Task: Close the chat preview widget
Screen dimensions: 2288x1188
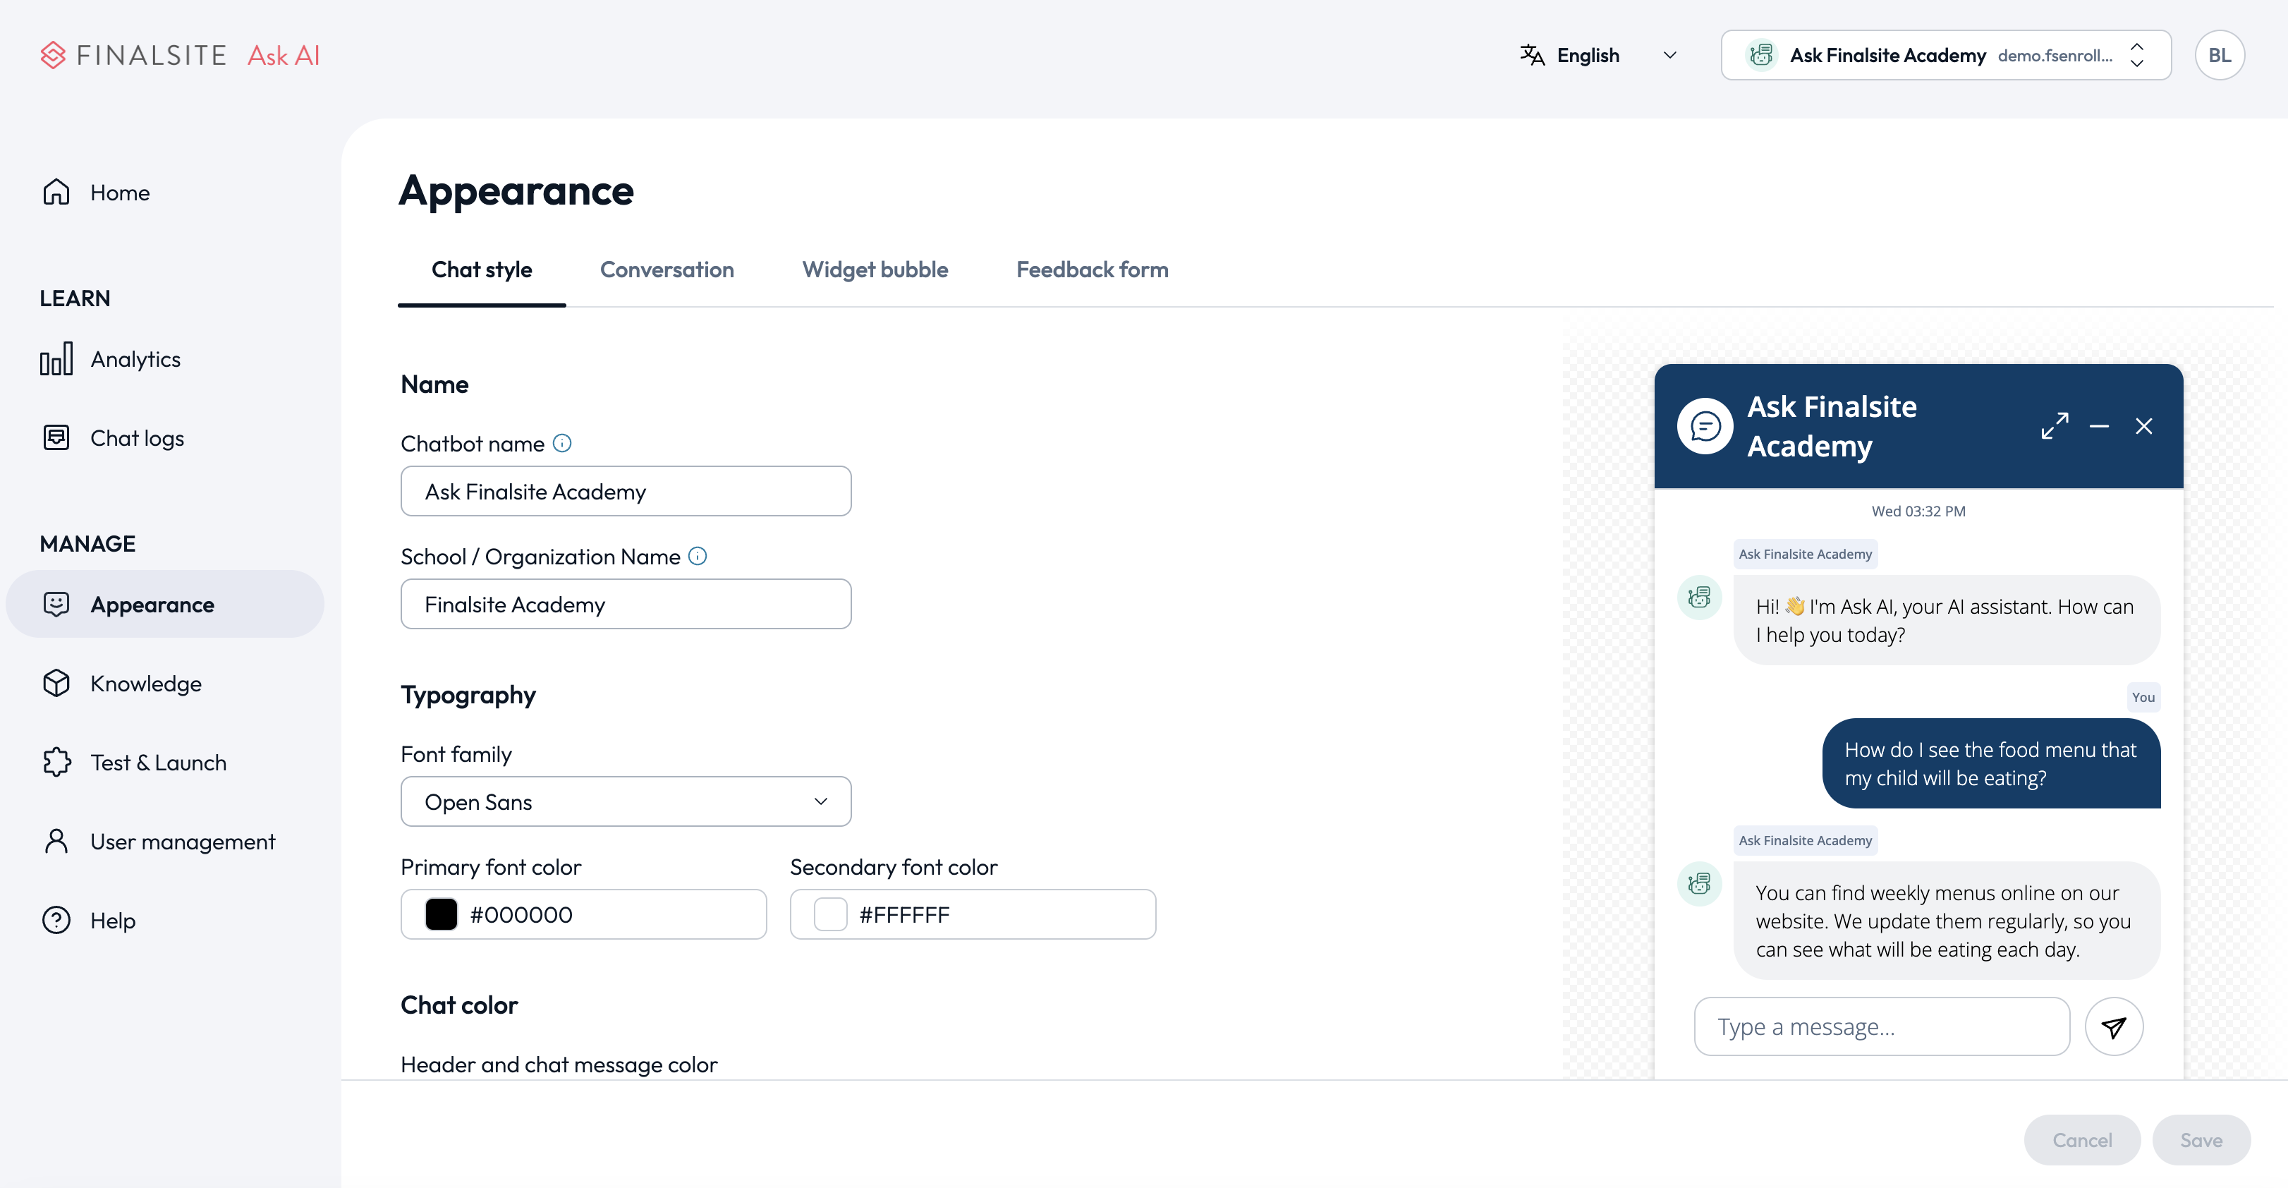Action: point(2143,427)
